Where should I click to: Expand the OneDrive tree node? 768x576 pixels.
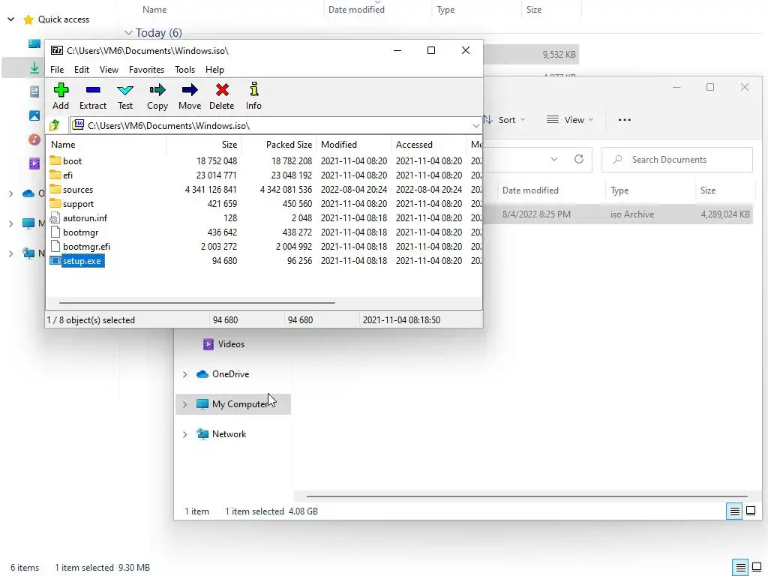[x=184, y=374]
